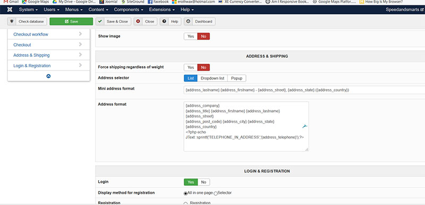Open the Am I Responsive bookmark
425x205 pixels.
tap(287, 2)
